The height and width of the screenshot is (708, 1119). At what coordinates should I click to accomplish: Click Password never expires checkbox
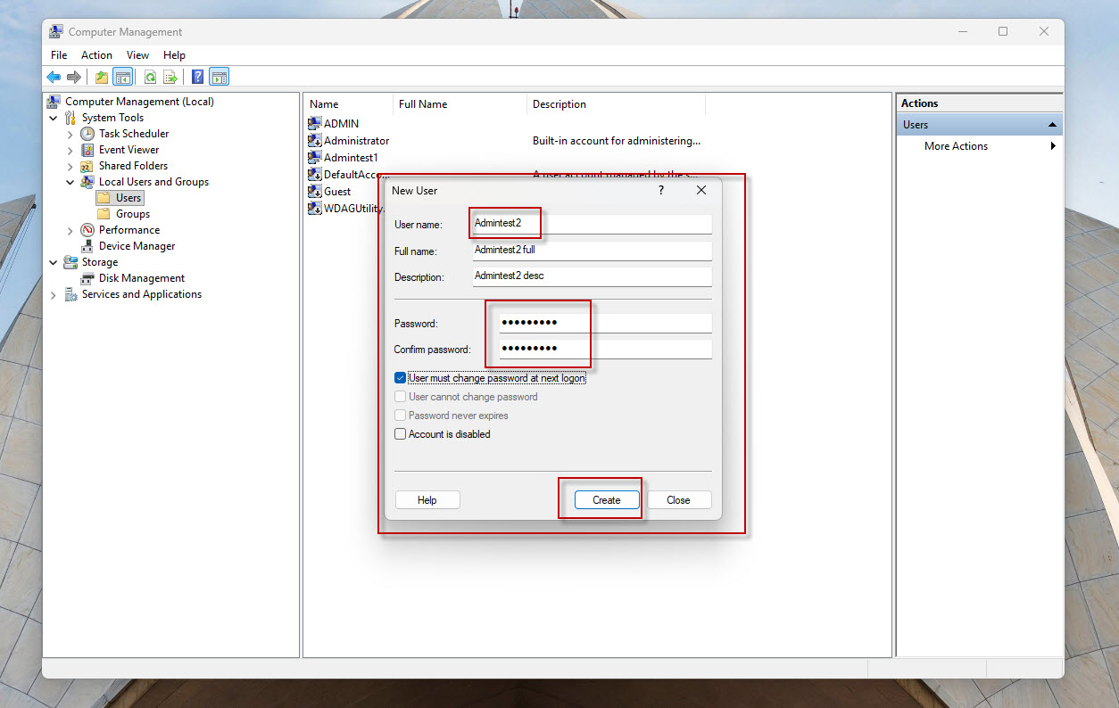400,416
